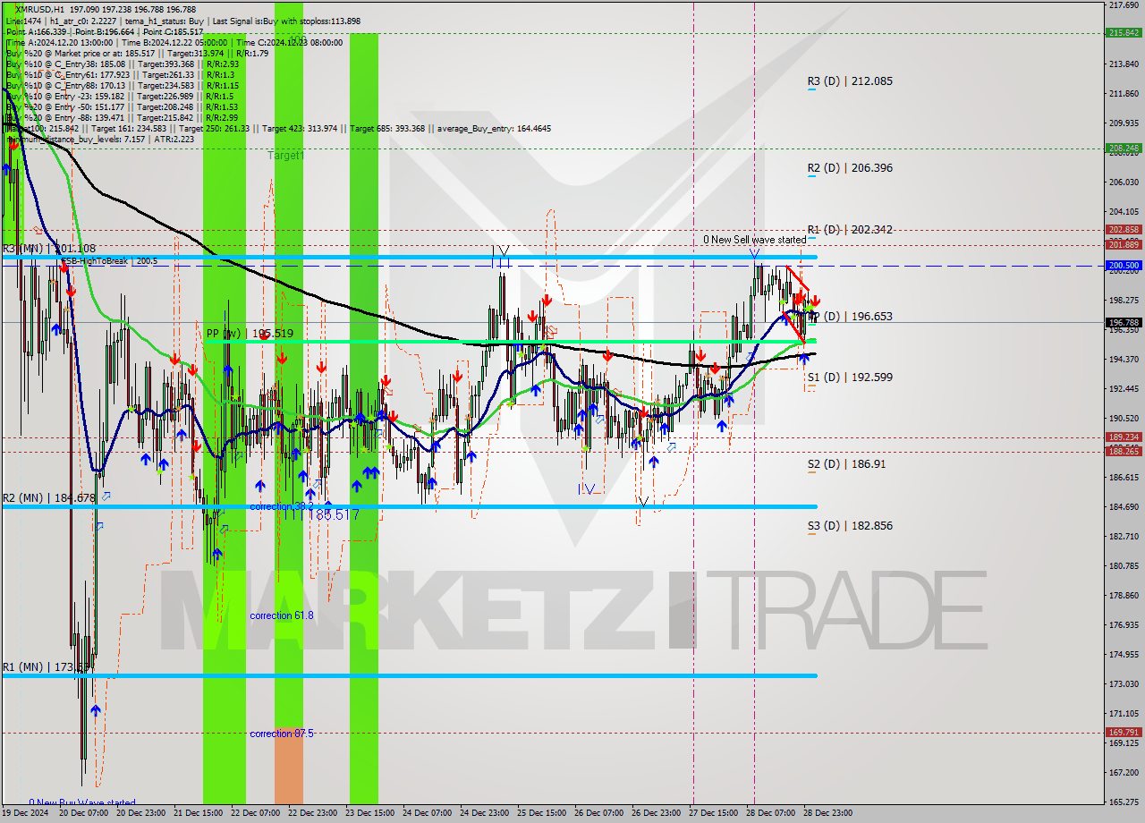Click the 'R1 (D) | 202.342' pivot label
The height and width of the screenshot is (823, 1145).
(850, 230)
